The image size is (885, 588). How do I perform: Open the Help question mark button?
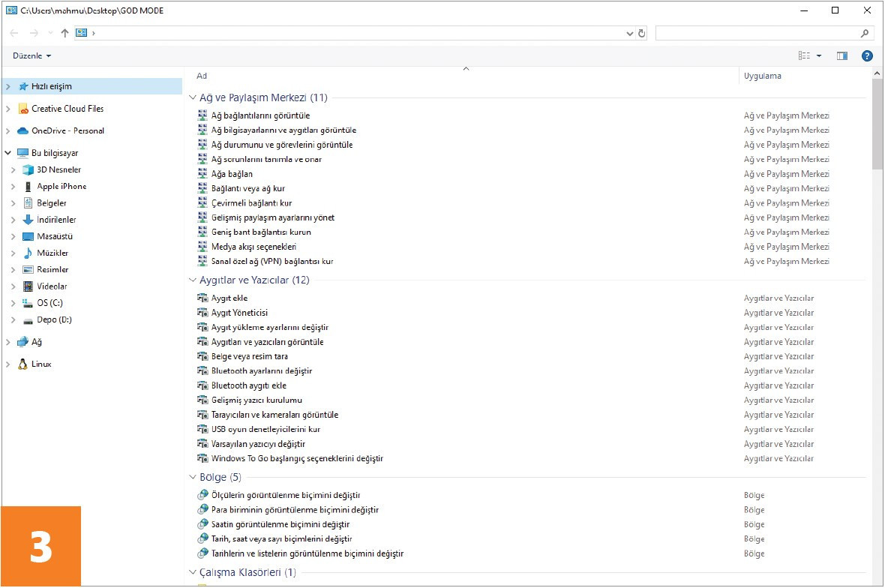tap(867, 55)
